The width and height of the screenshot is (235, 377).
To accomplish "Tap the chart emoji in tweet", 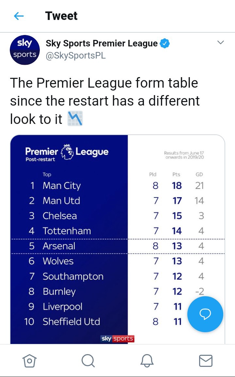I will pos(75,119).
